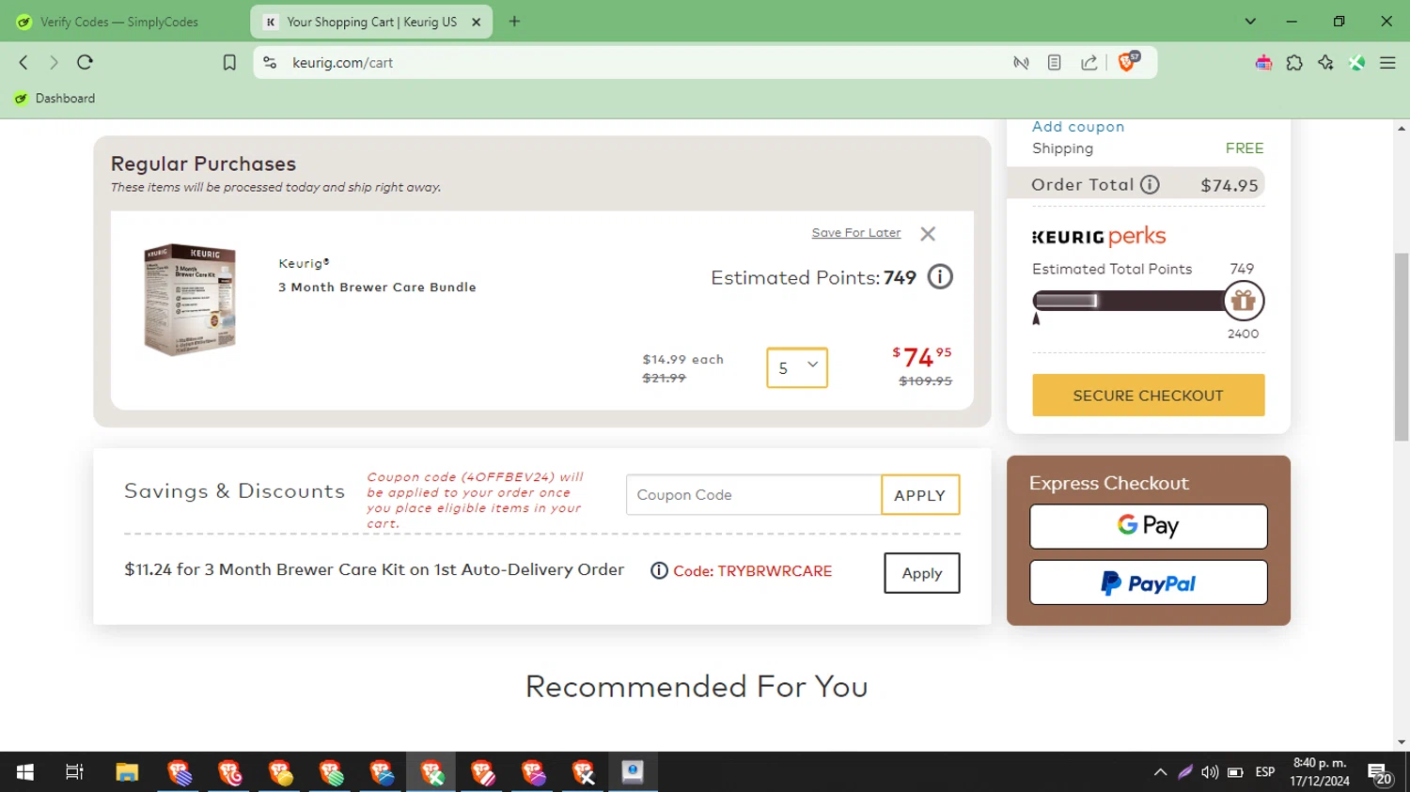Click Save For Later link
The height and width of the screenshot is (792, 1410).
856,233
